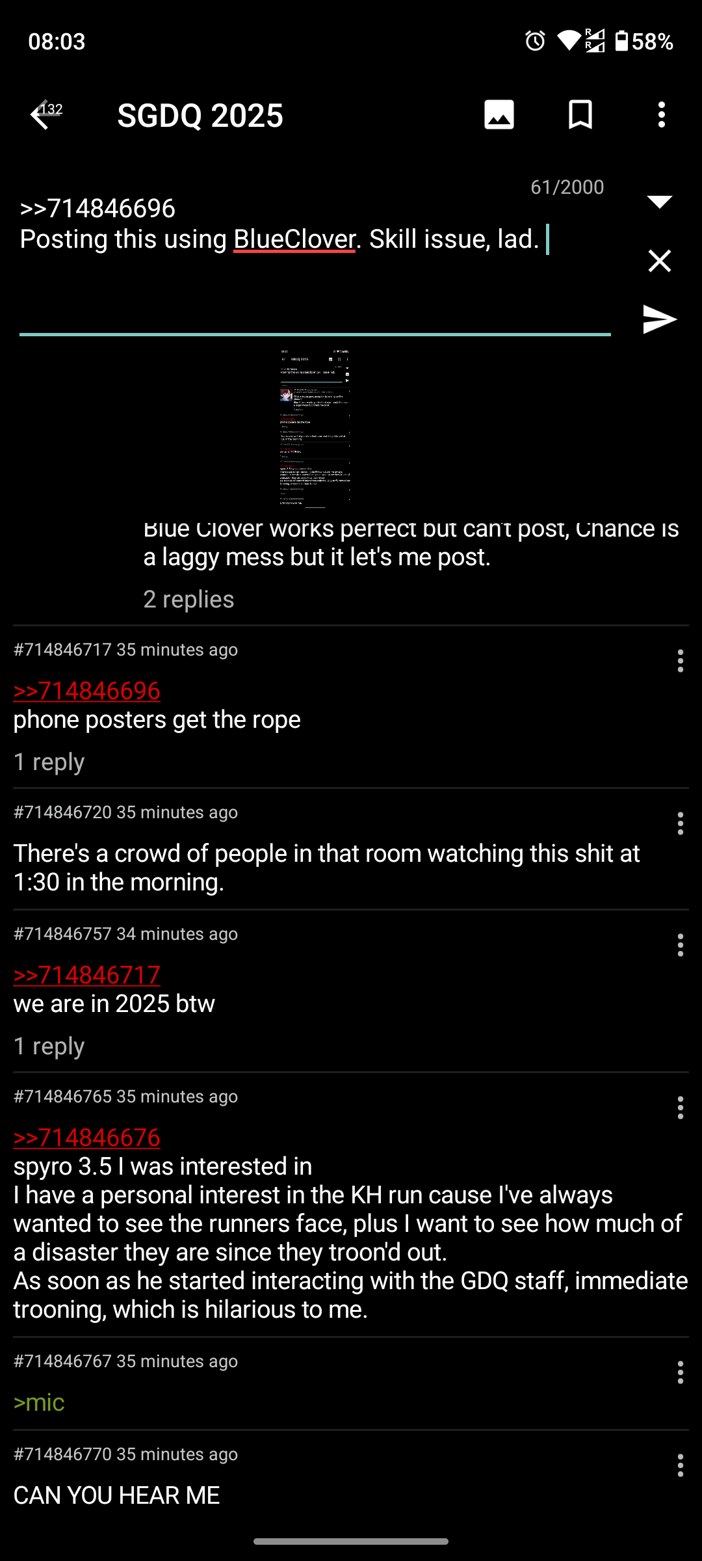Follow quote link >>714846717

pos(87,975)
